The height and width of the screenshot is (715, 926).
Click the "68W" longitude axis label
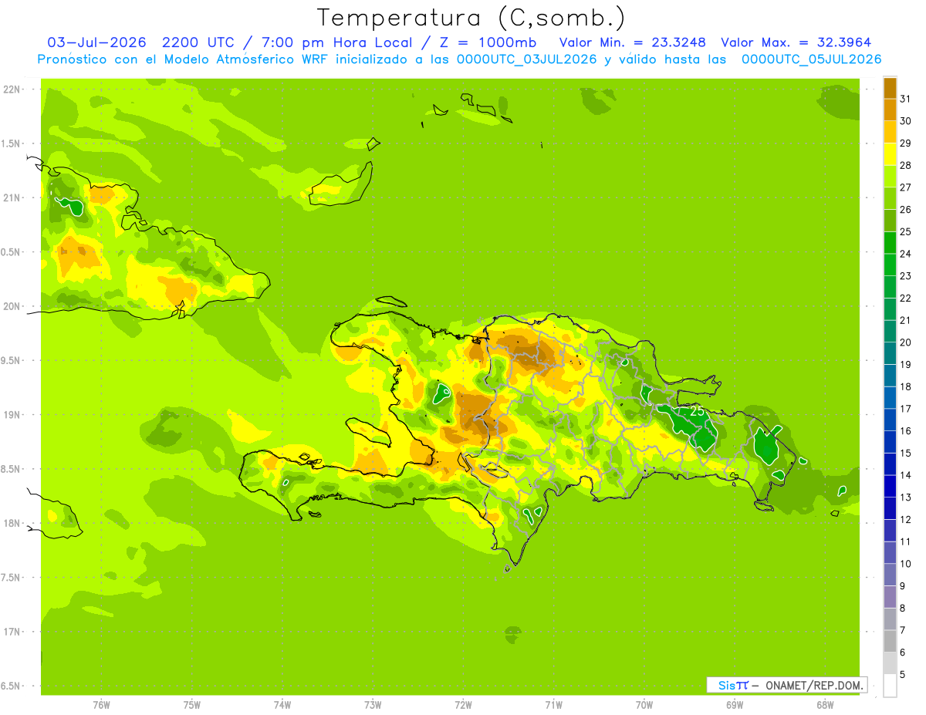(825, 705)
